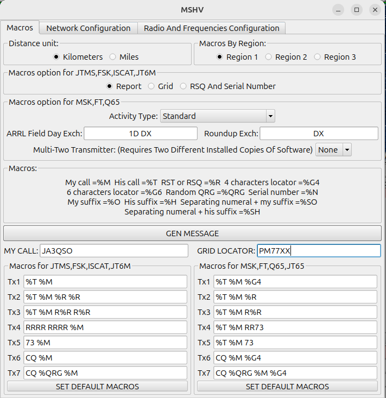The image size is (386, 398).
Task: Click MSK Tx2 field %T %M %R
Action: 295,297
